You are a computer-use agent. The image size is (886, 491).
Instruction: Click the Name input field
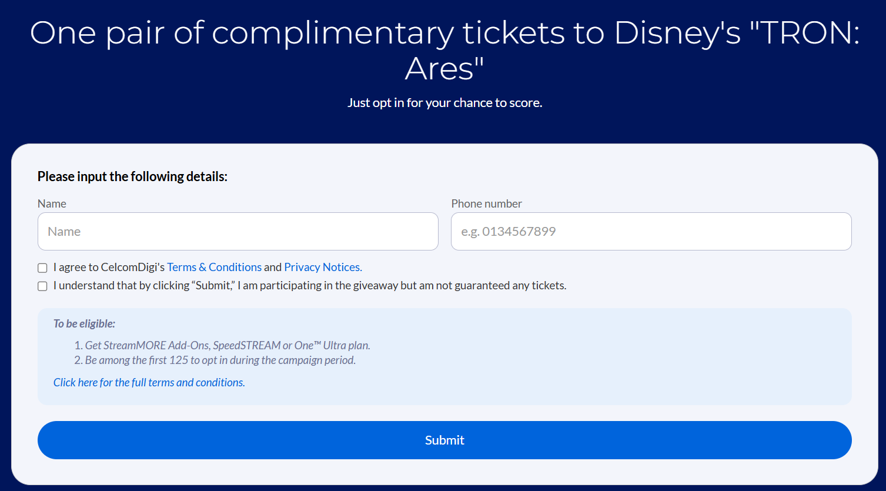coord(238,231)
